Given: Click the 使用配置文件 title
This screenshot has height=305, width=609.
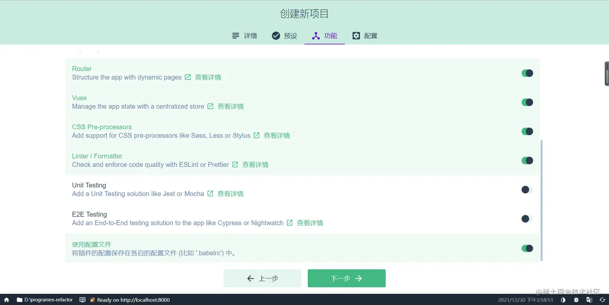Looking at the screenshot, I should (x=92, y=244).
